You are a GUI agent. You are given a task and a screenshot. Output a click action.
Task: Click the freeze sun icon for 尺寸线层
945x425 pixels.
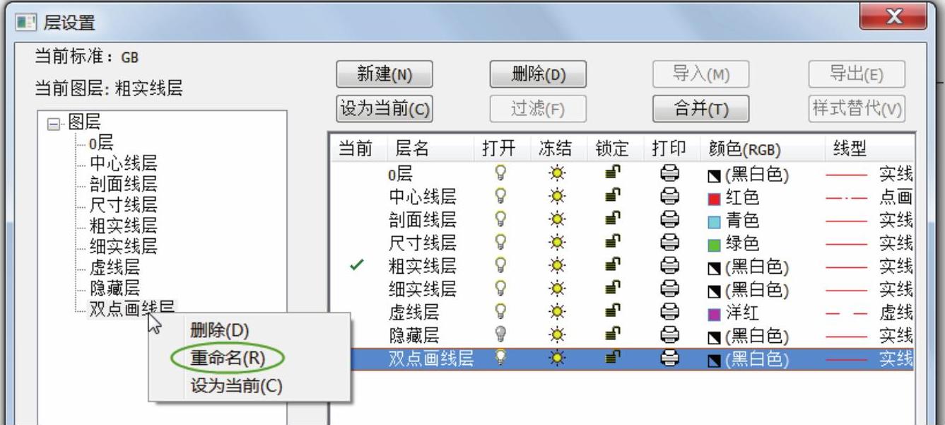(558, 243)
